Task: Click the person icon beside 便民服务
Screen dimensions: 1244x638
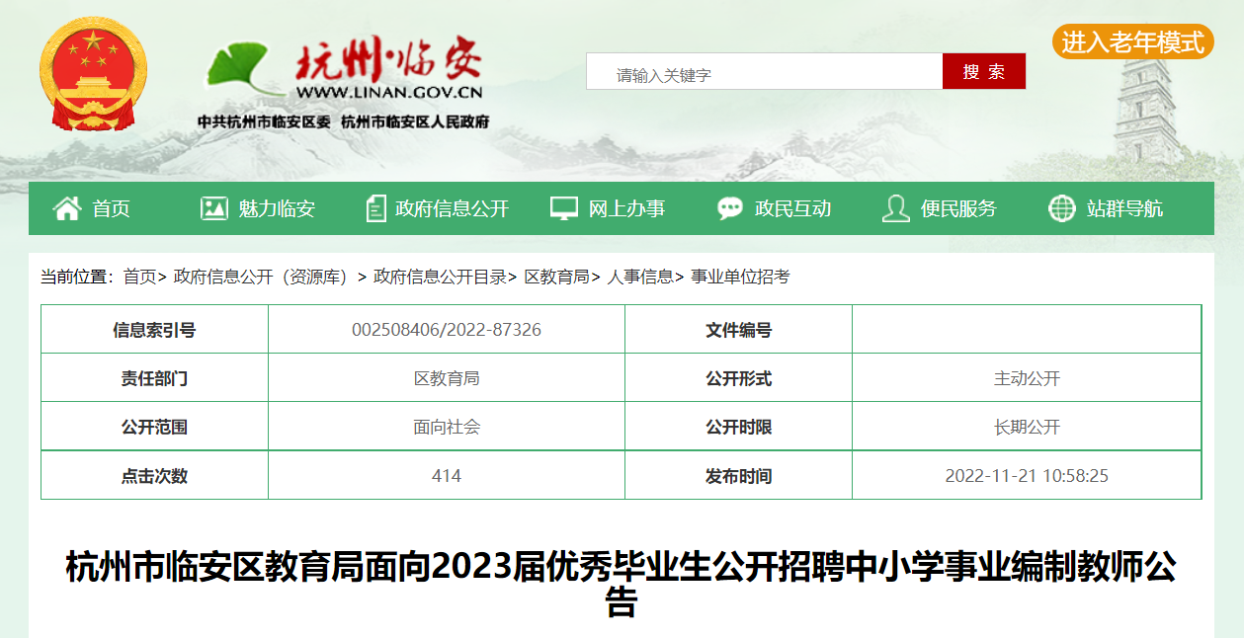Action: pos(895,208)
